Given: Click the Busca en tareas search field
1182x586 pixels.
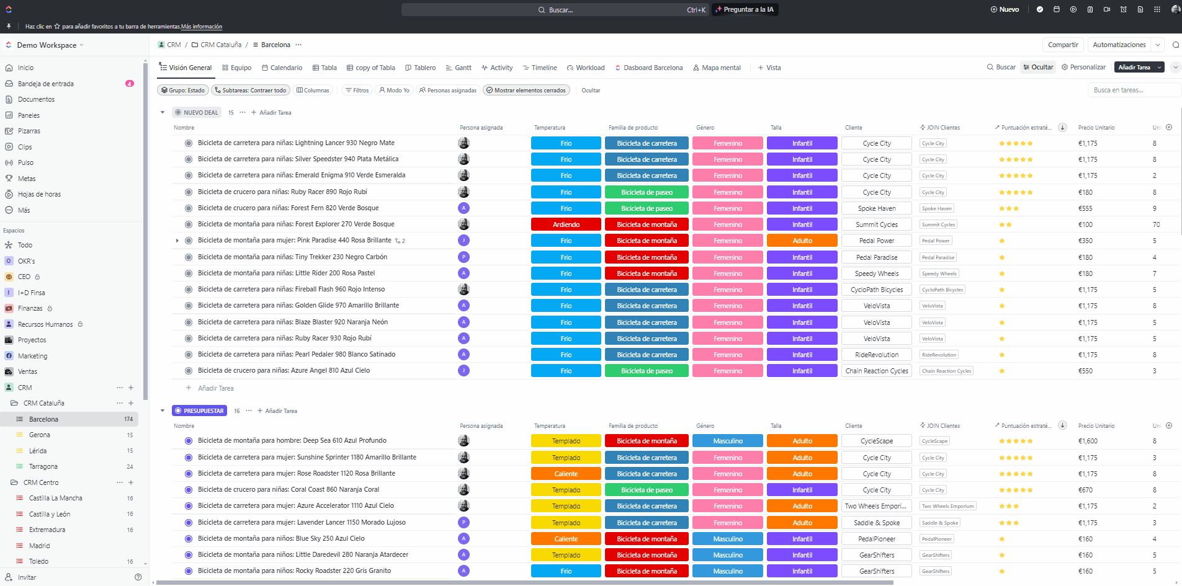Looking at the screenshot, I should point(1132,91).
